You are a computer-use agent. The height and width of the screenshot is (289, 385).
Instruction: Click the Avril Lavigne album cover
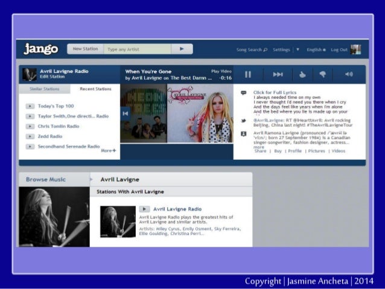(200, 113)
